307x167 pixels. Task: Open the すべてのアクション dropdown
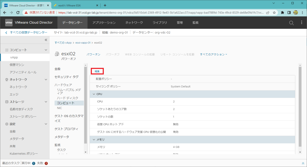213,54
